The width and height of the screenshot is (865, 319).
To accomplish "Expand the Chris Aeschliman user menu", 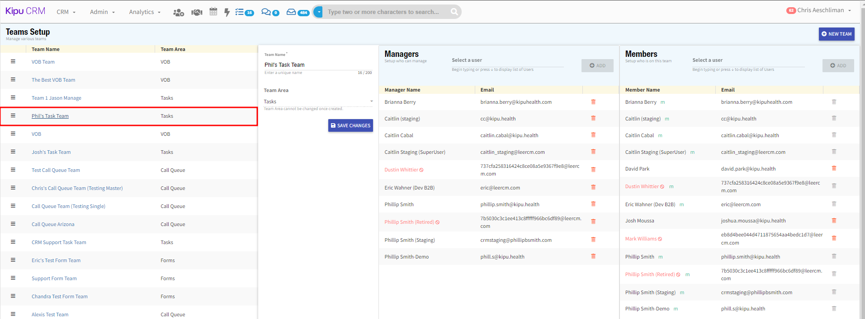I will 820,10.
